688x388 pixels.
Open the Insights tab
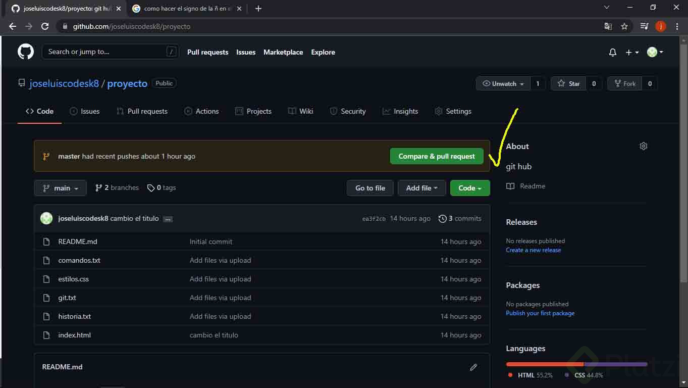point(400,111)
